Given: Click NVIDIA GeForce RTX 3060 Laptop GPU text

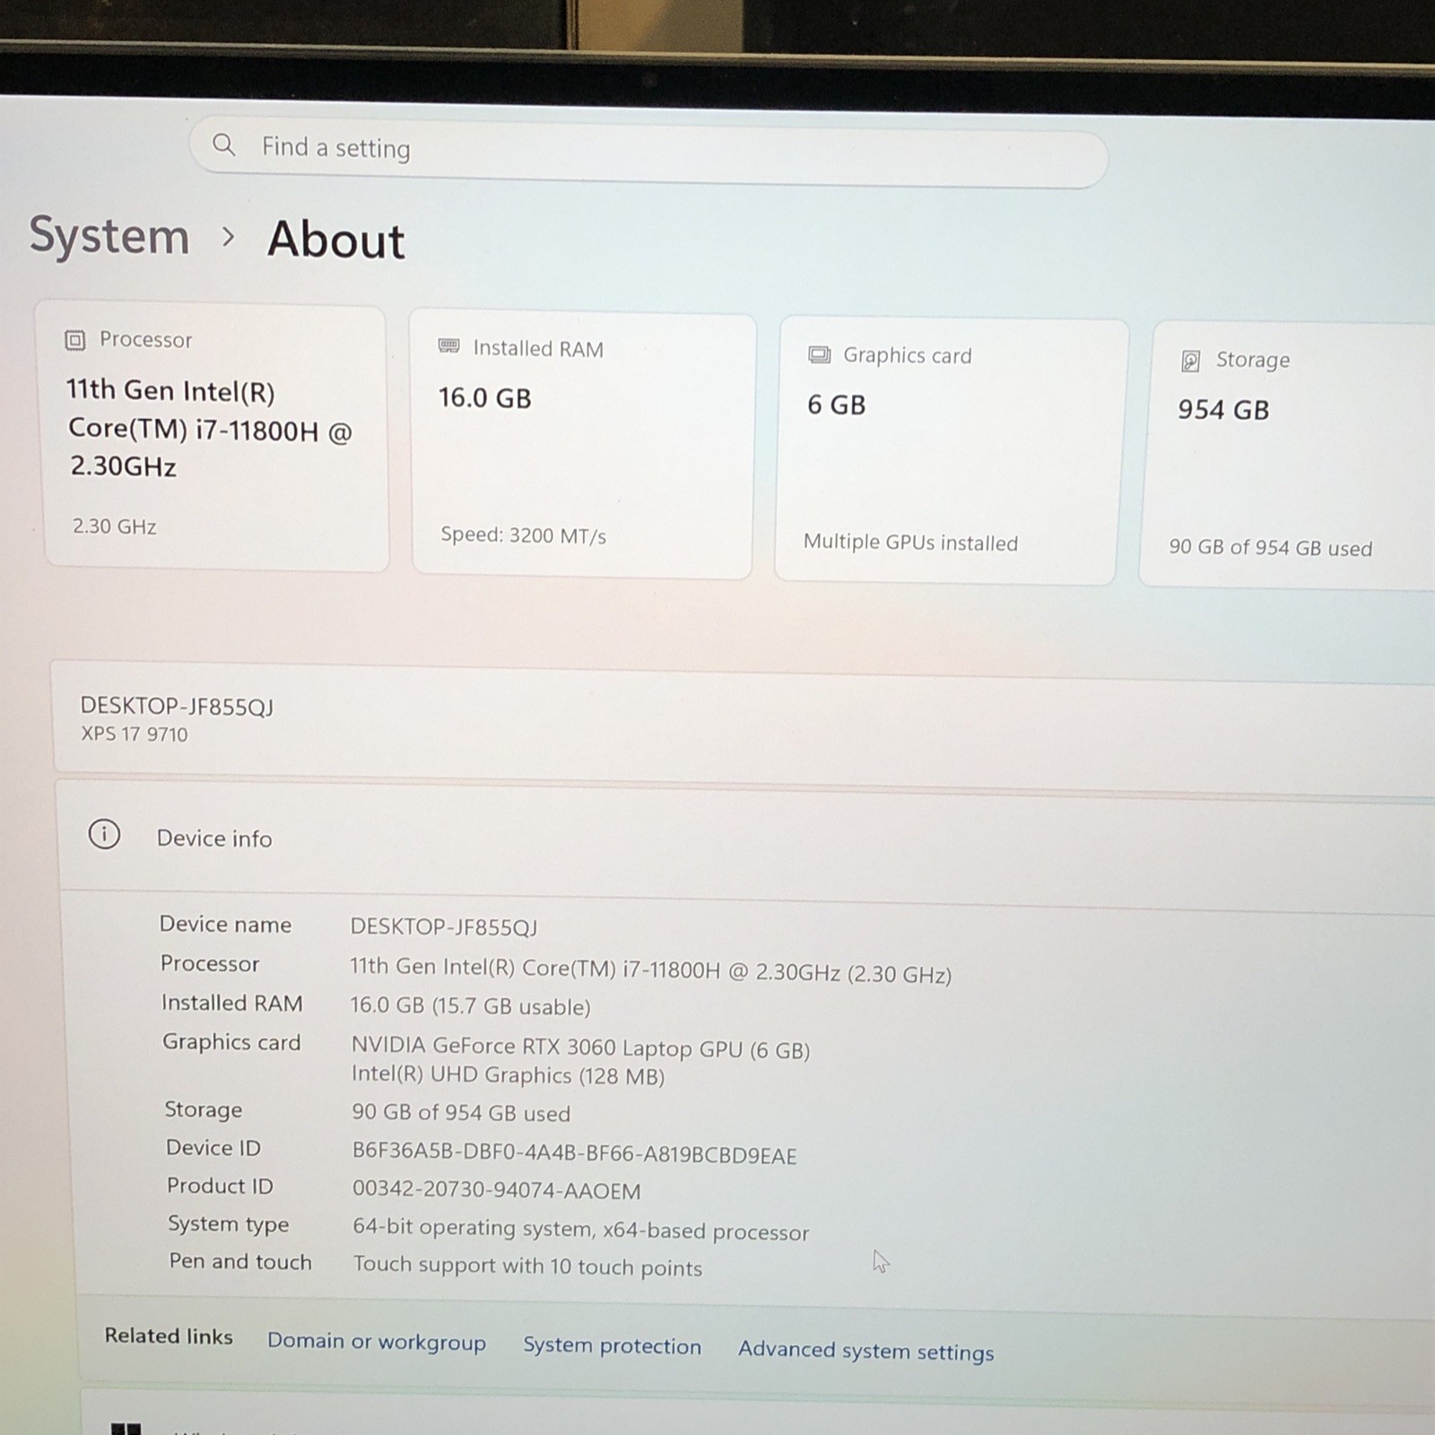Looking at the screenshot, I should tap(580, 1048).
